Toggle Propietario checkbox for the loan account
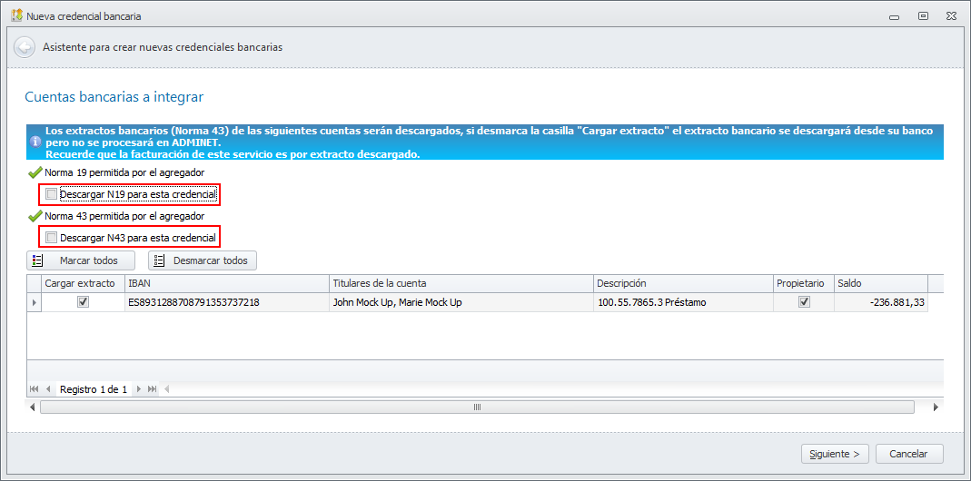 pyautogui.click(x=804, y=302)
